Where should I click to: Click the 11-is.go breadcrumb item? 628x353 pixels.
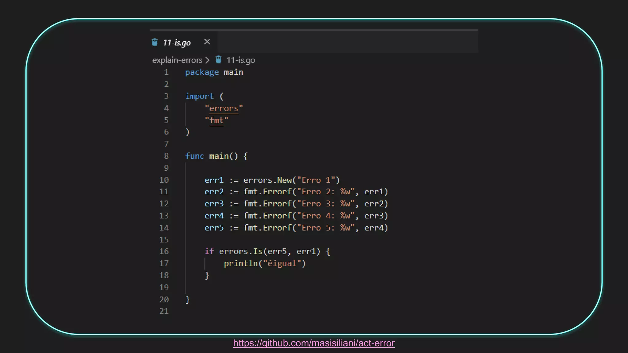[240, 60]
